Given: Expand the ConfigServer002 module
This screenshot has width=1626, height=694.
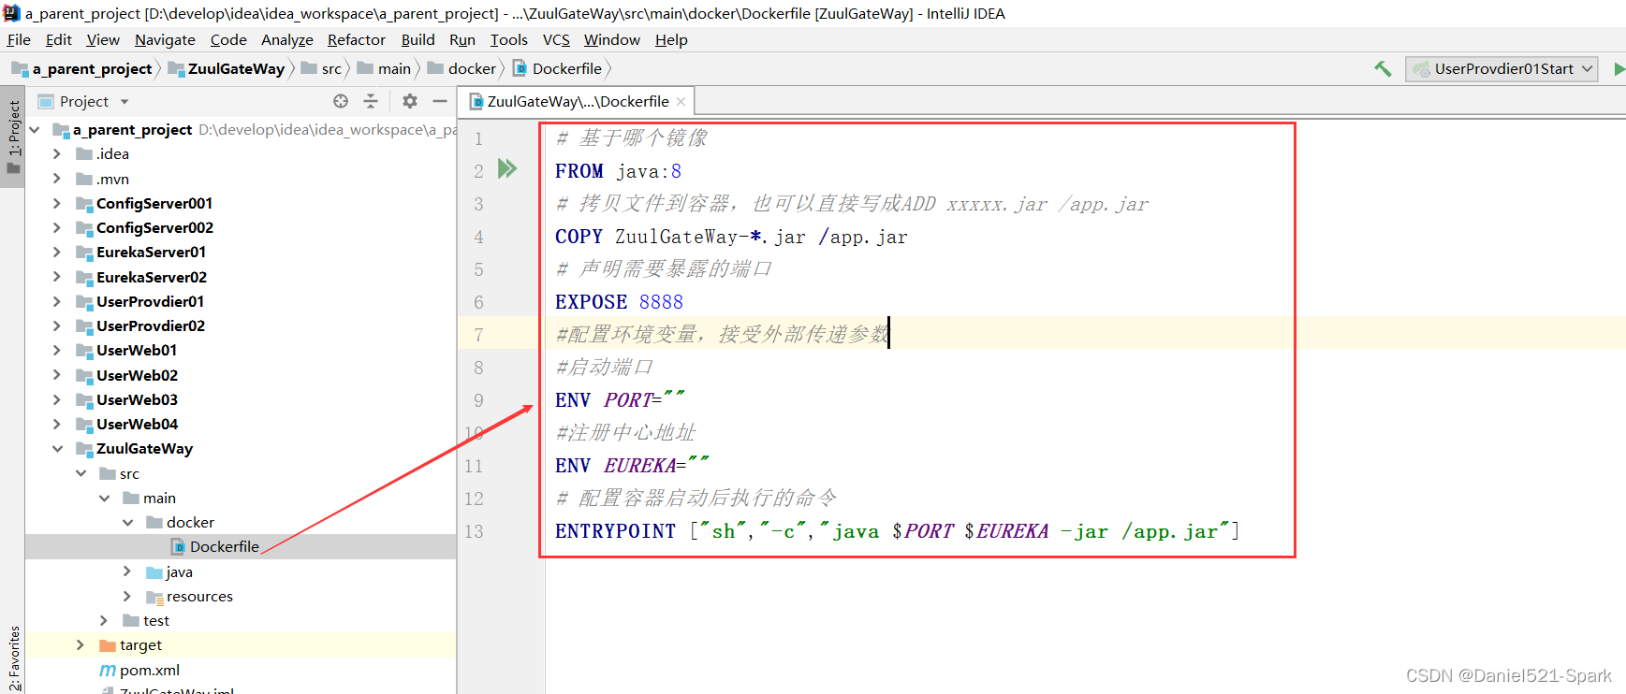Looking at the screenshot, I should pos(57,227).
